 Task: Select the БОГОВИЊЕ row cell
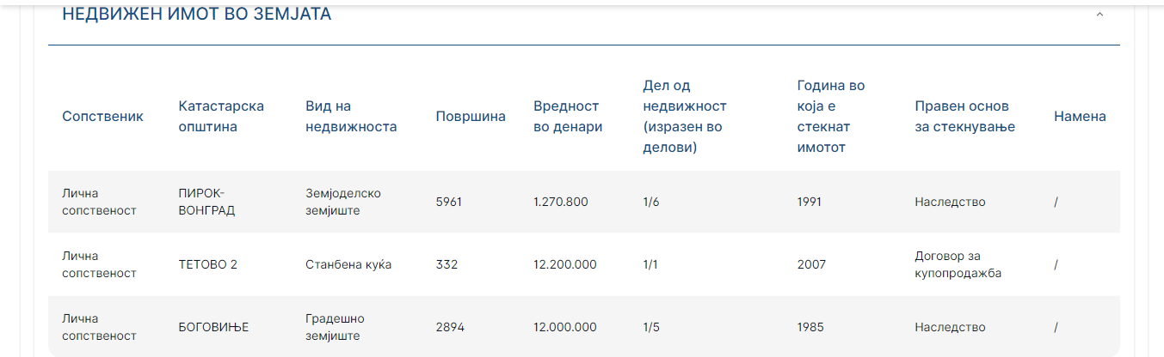[213, 327]
